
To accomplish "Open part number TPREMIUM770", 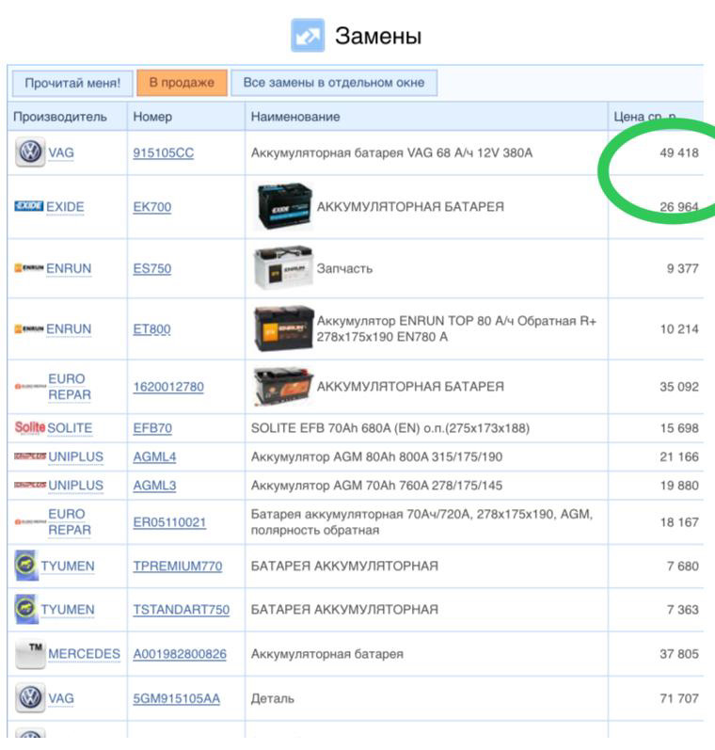I will (178, 566).
